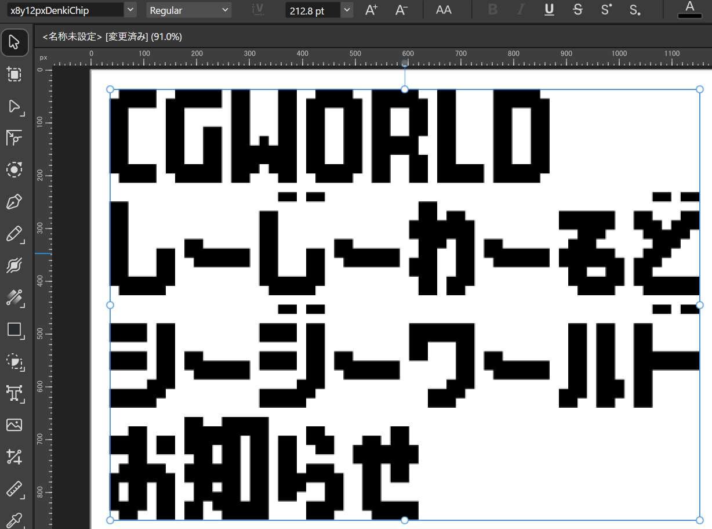Toggle underline text formatting
This screenshot has height=529, width=712.
click(549, 10)
